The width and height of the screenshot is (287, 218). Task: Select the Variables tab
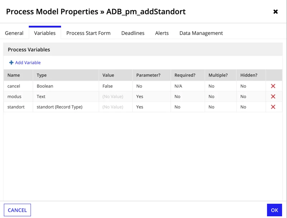45,33
